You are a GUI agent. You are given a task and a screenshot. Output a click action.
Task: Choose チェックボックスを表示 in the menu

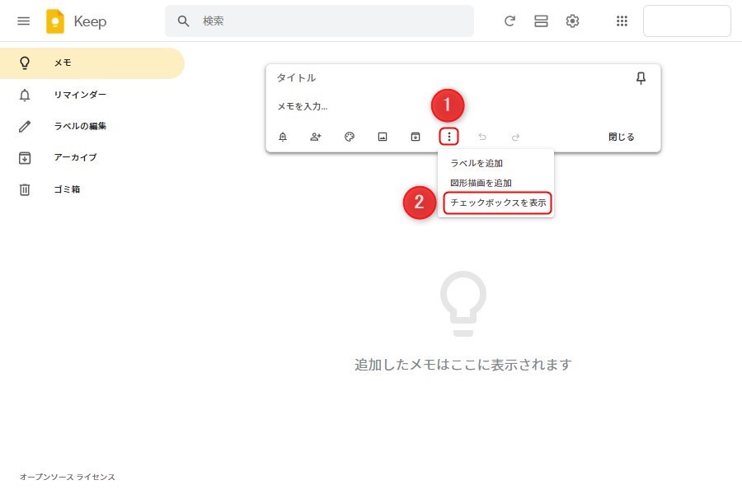click(497, 203)
